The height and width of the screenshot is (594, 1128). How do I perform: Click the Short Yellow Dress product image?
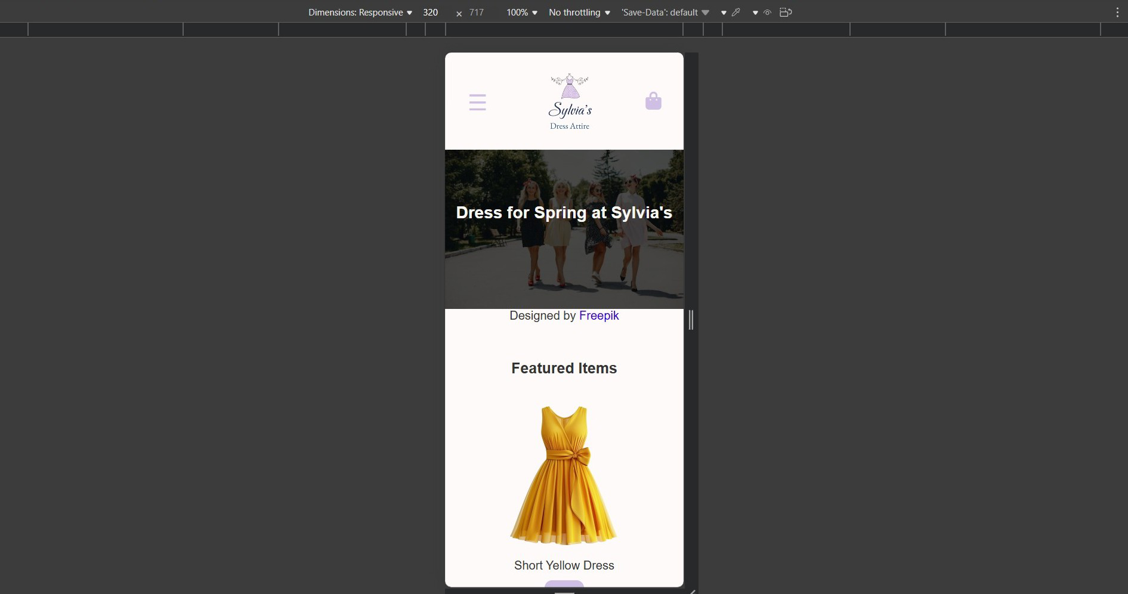click(564, 475)
